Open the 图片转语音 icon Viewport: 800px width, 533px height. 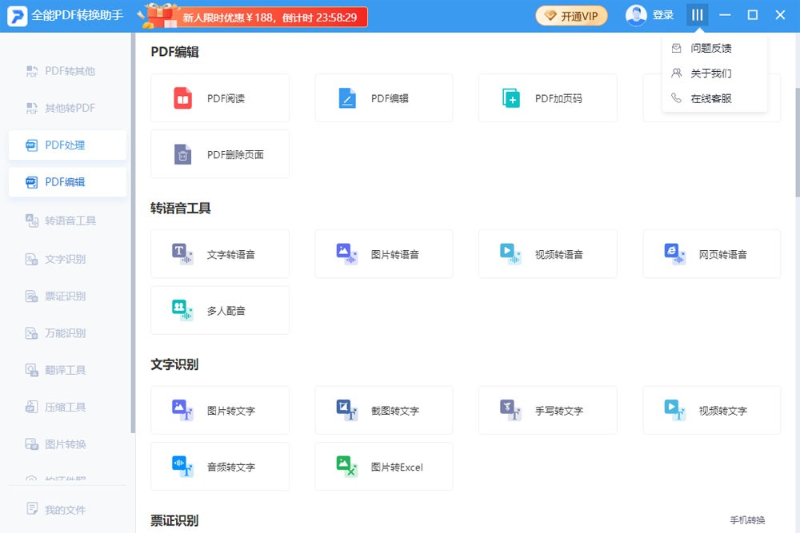click(347, 254)
